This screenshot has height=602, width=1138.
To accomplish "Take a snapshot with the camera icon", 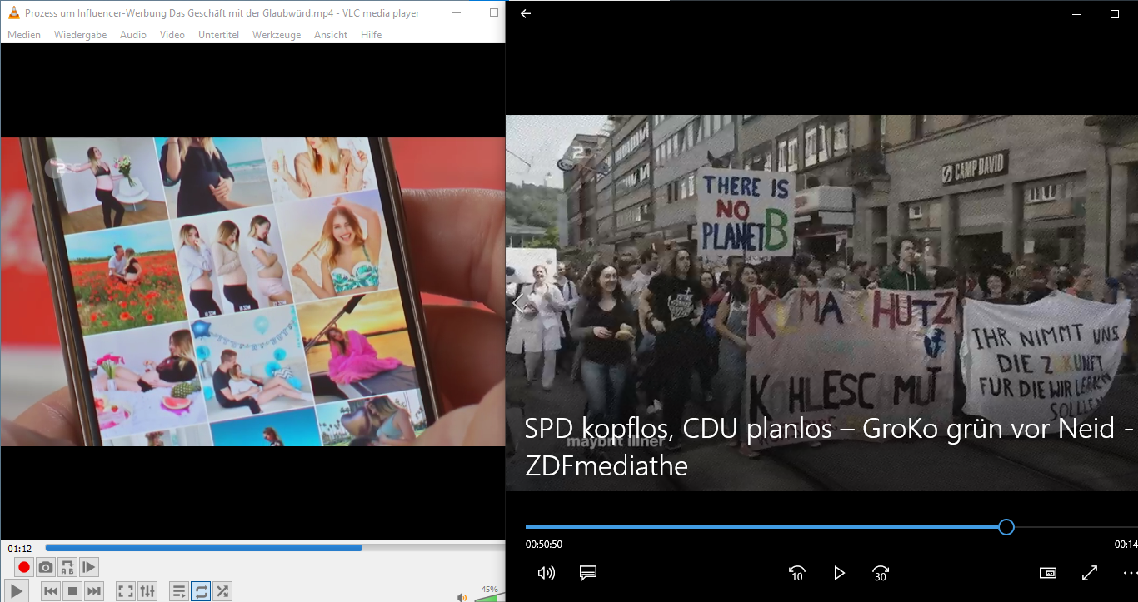I will pos(46,568).
